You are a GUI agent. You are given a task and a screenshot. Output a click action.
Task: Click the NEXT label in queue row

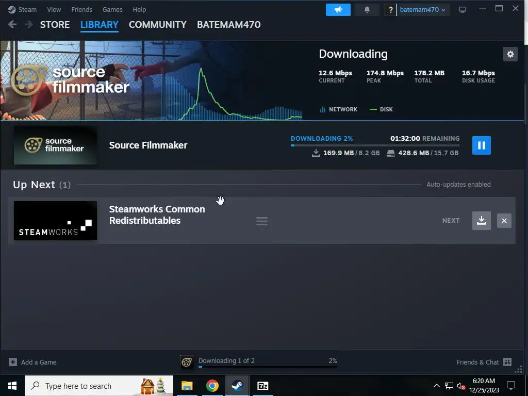[451, 221]
